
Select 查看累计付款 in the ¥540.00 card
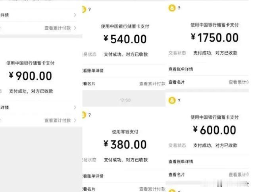click(152, 84)
